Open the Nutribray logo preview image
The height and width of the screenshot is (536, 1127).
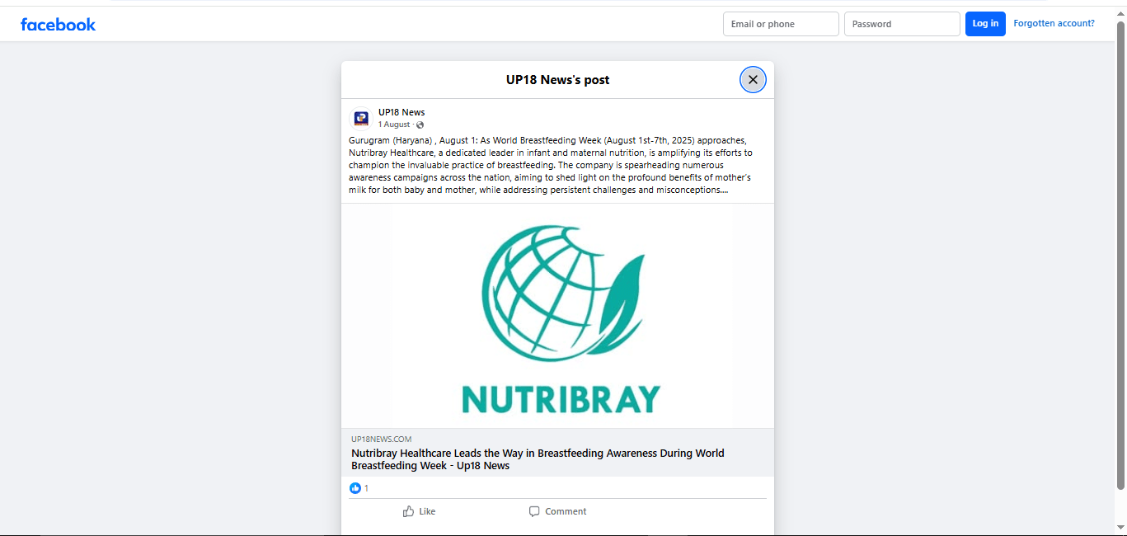point(557,316)
